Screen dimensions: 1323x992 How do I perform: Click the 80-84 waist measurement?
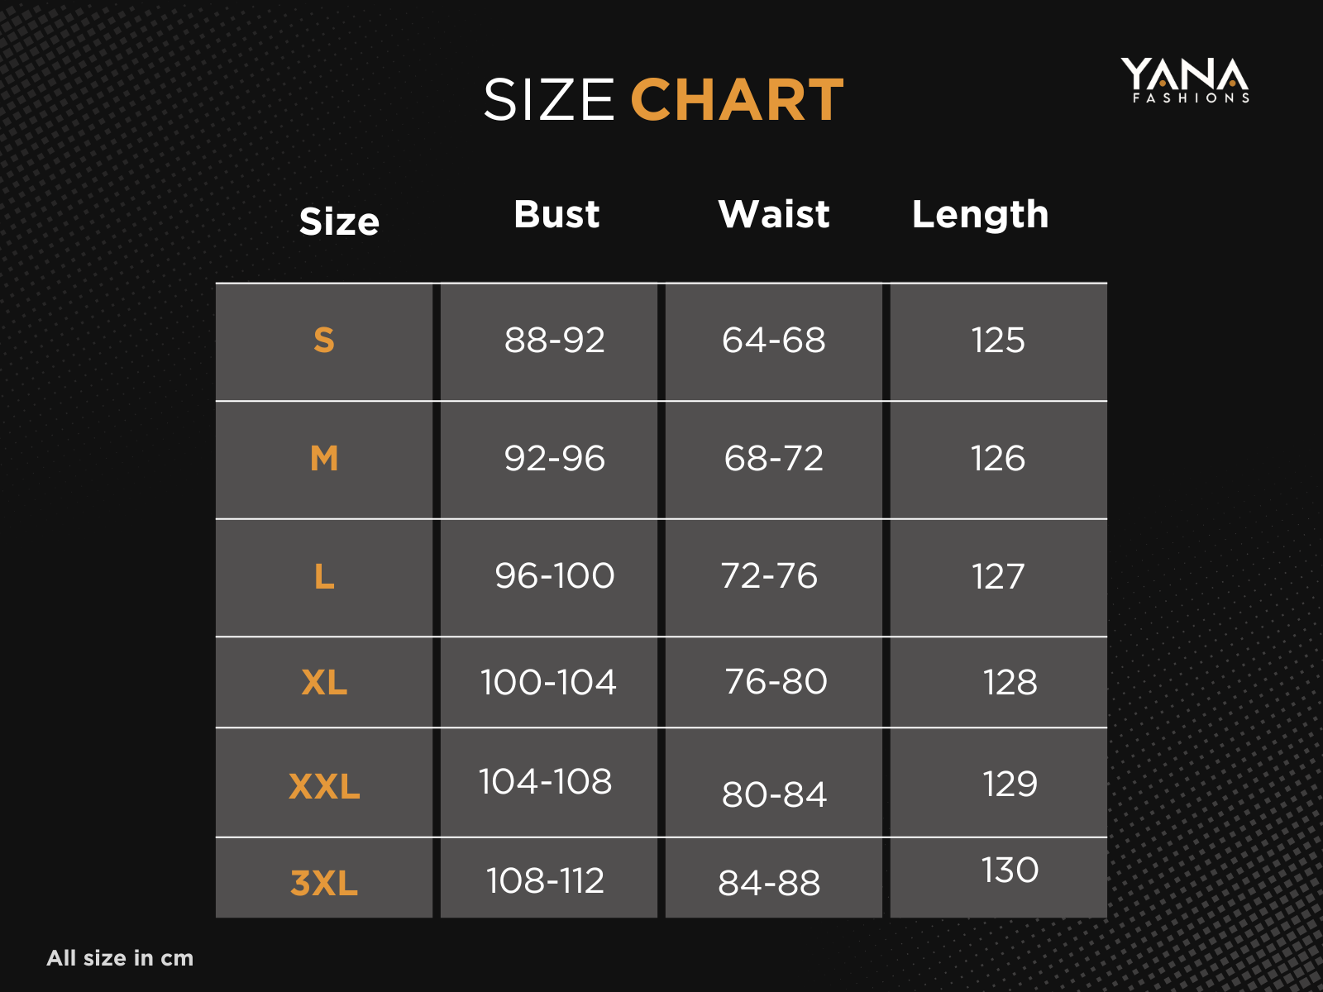[x=774, y=795]
